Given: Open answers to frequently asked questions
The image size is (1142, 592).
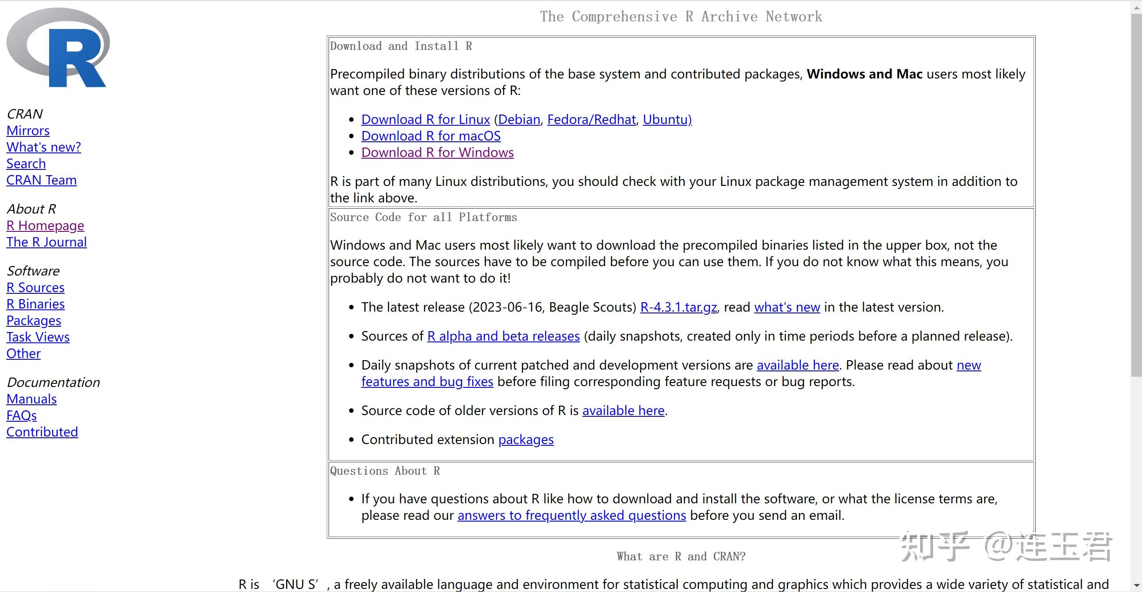Looking at the screenshot, I should click(571, 515).
